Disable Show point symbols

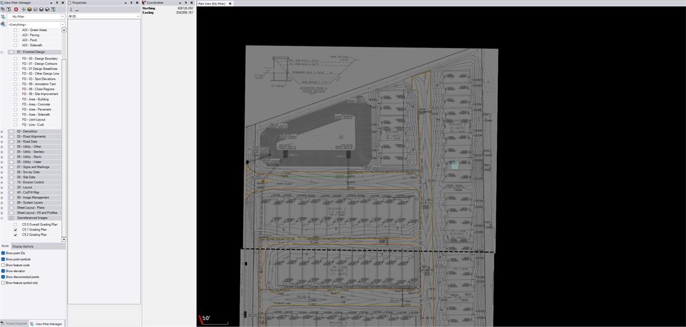[x=3, y=259]
